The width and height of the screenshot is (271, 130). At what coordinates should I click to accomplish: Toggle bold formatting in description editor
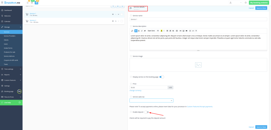136,31
